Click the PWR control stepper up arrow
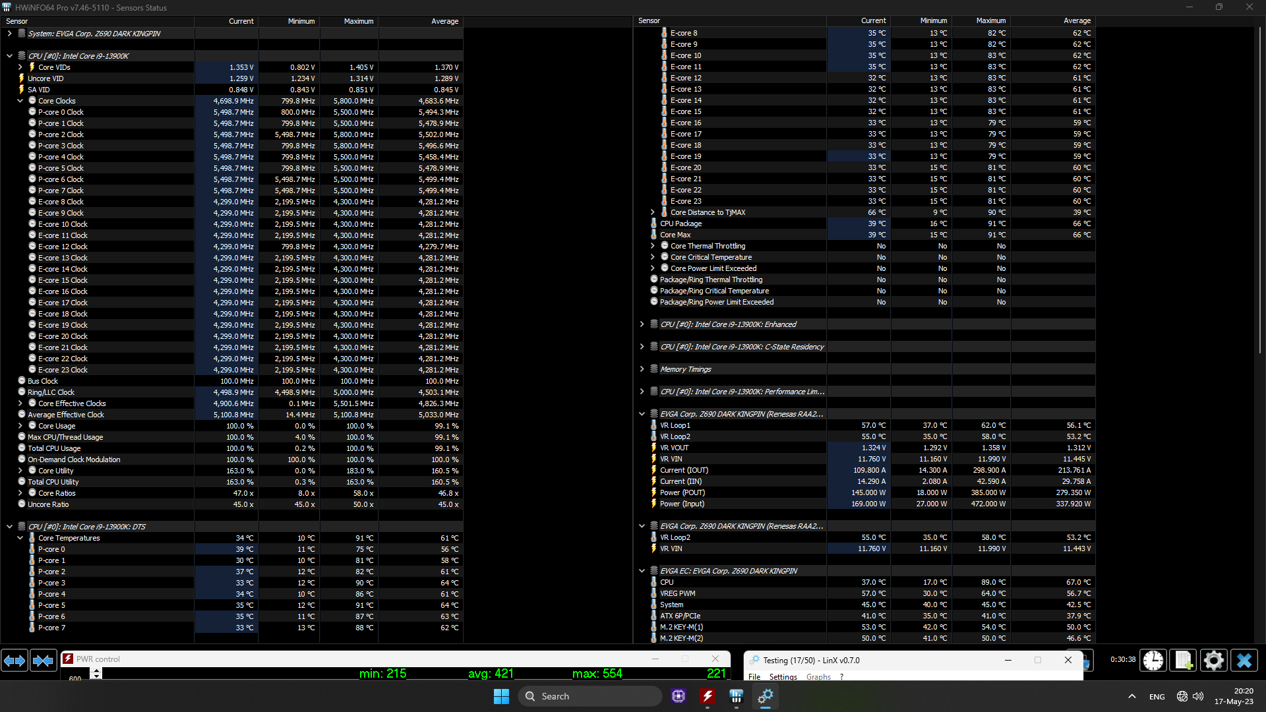1266x712 pixels. 96,670
